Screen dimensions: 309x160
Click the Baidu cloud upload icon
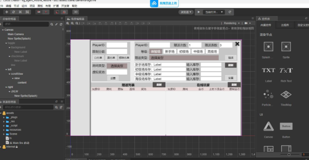click(154, 3)
